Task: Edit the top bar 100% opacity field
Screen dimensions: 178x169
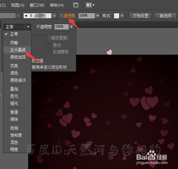Action: click(x=87, y=16)
